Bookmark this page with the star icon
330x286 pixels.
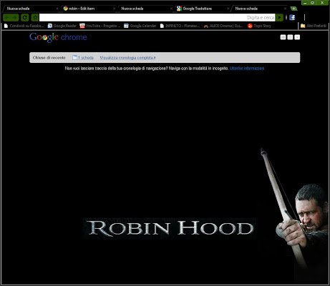coord(35,18)
